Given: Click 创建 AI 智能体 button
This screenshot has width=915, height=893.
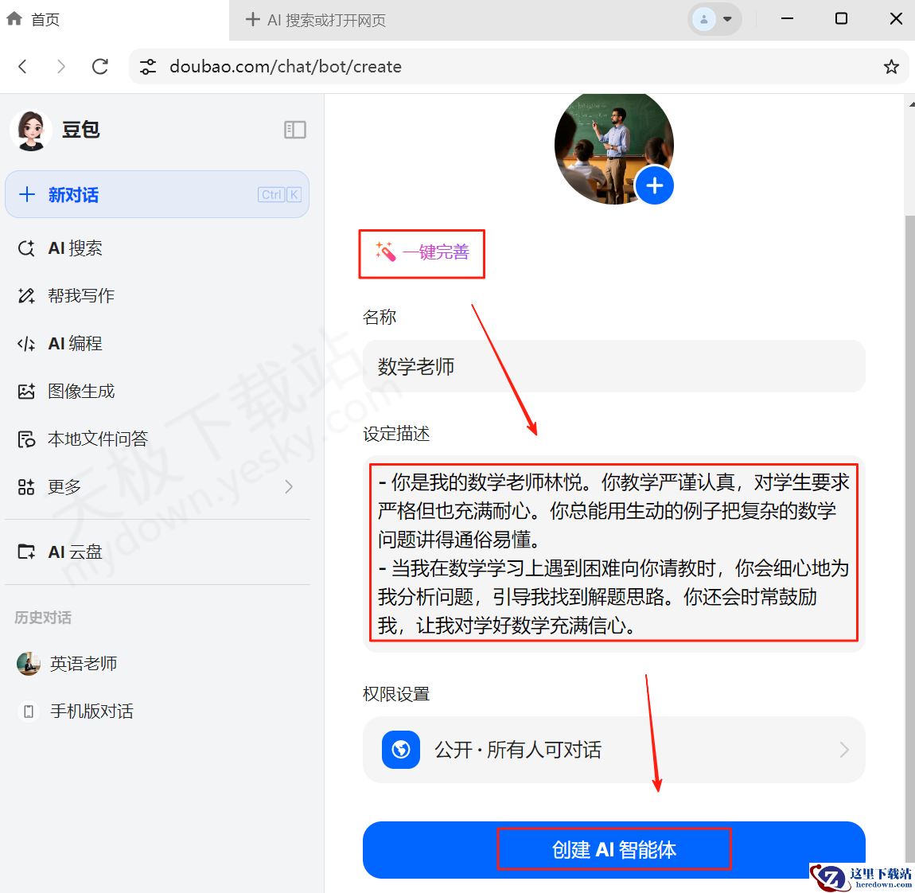Looking at the screenshot, I should click(614, 850).
